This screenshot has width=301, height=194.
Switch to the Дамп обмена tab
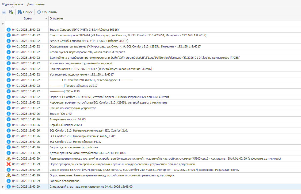coord(36,4)
